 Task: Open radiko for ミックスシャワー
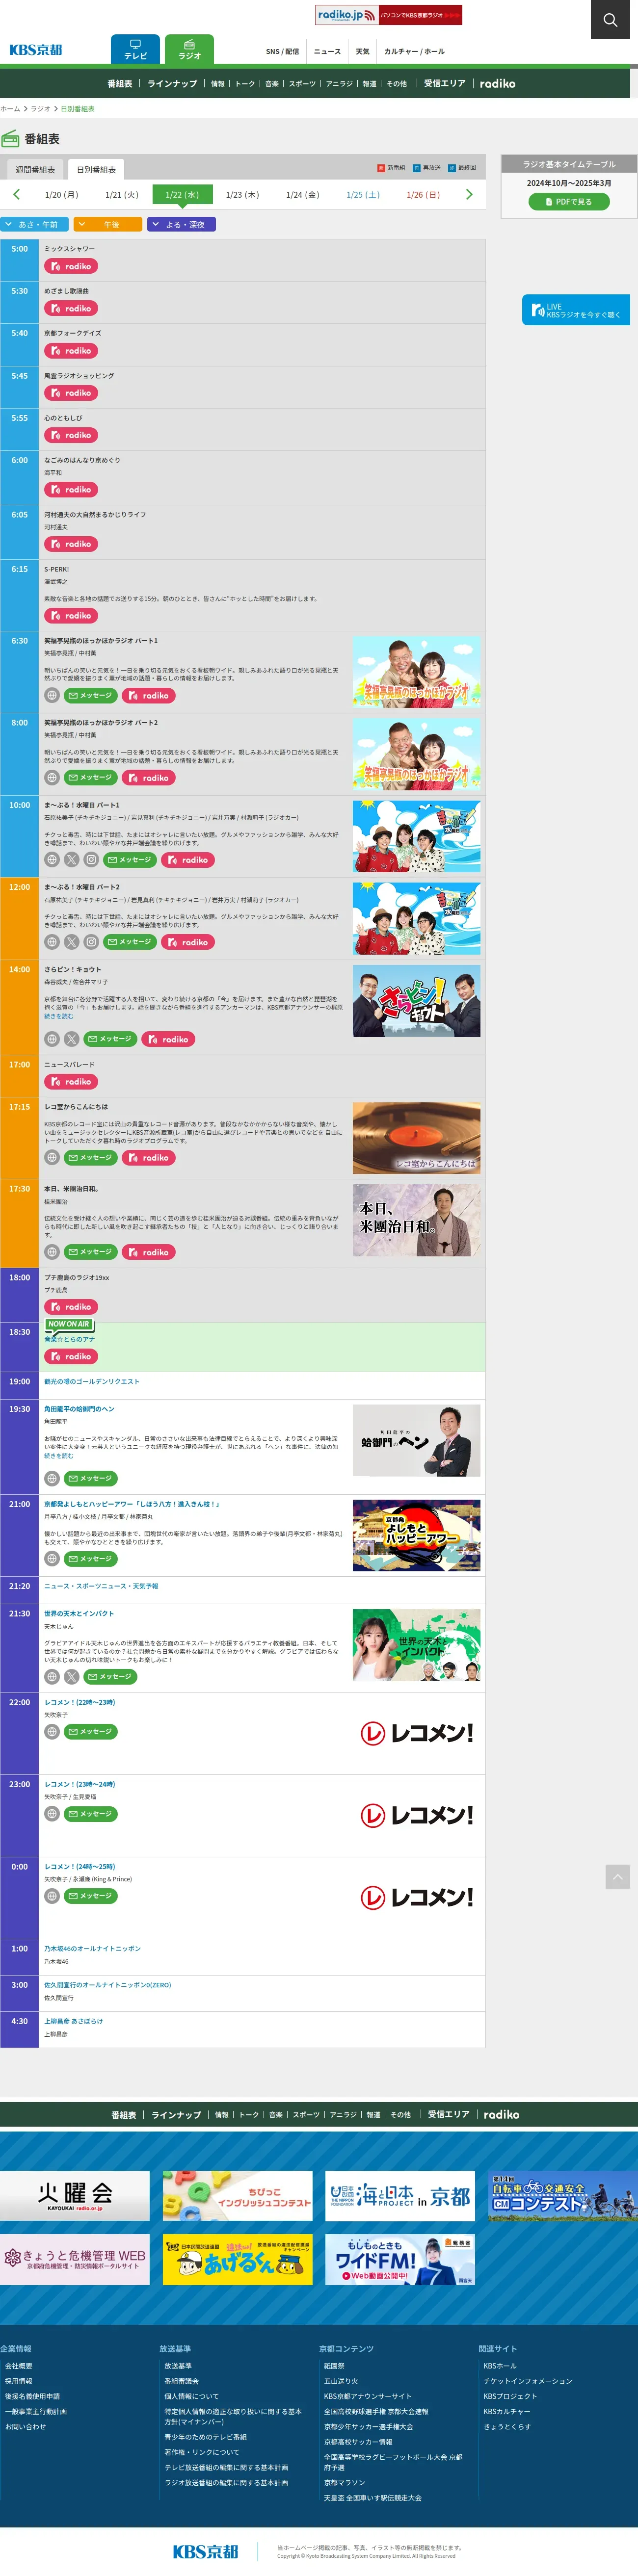(70, 267)
